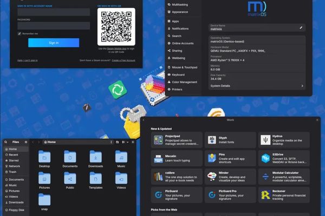The image size is (325, 216).
Task: Open Online Accounts in Settings sidebar
Action: [x=184, y=43]
